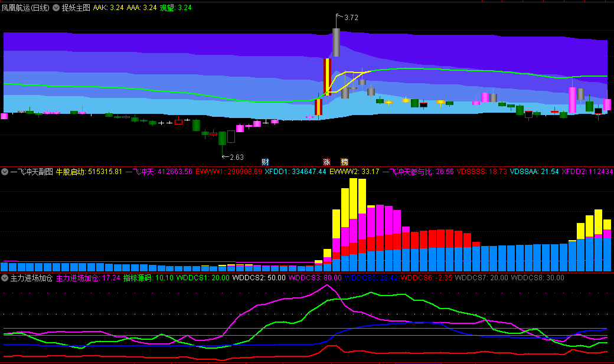Click the 2.63 low price label
Image resolution: width=614 pixels, height=364 pixels.
coord(237,158)
